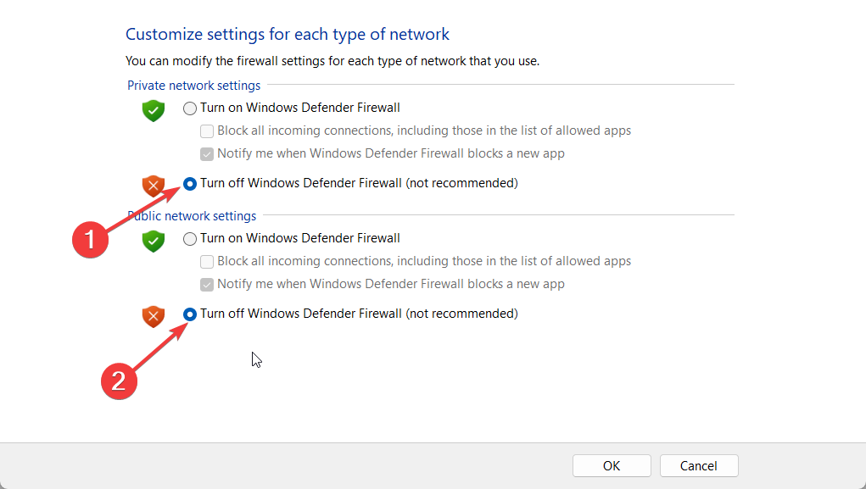Click the Private network settings group label
The height and width of the screenshot is (489, 866).
point(194,86)
